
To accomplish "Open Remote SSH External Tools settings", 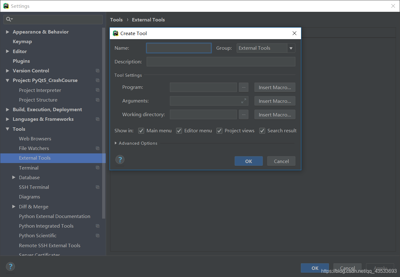I will point(50,246).
